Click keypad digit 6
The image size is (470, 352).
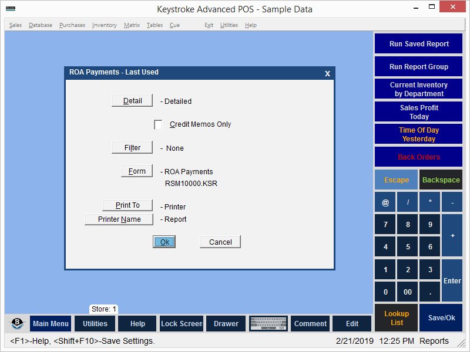click(430, 246)
